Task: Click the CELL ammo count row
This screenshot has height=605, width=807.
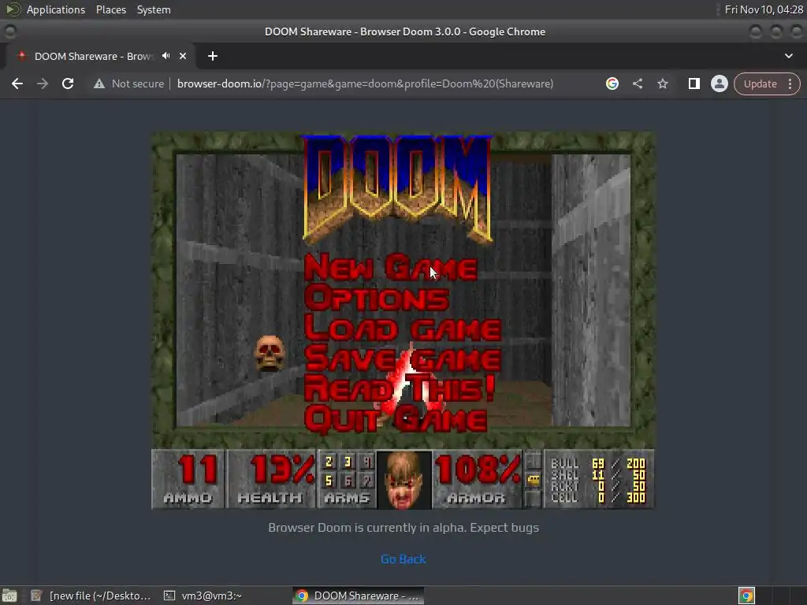Action: pyautogui.click(x=597, y=498)
